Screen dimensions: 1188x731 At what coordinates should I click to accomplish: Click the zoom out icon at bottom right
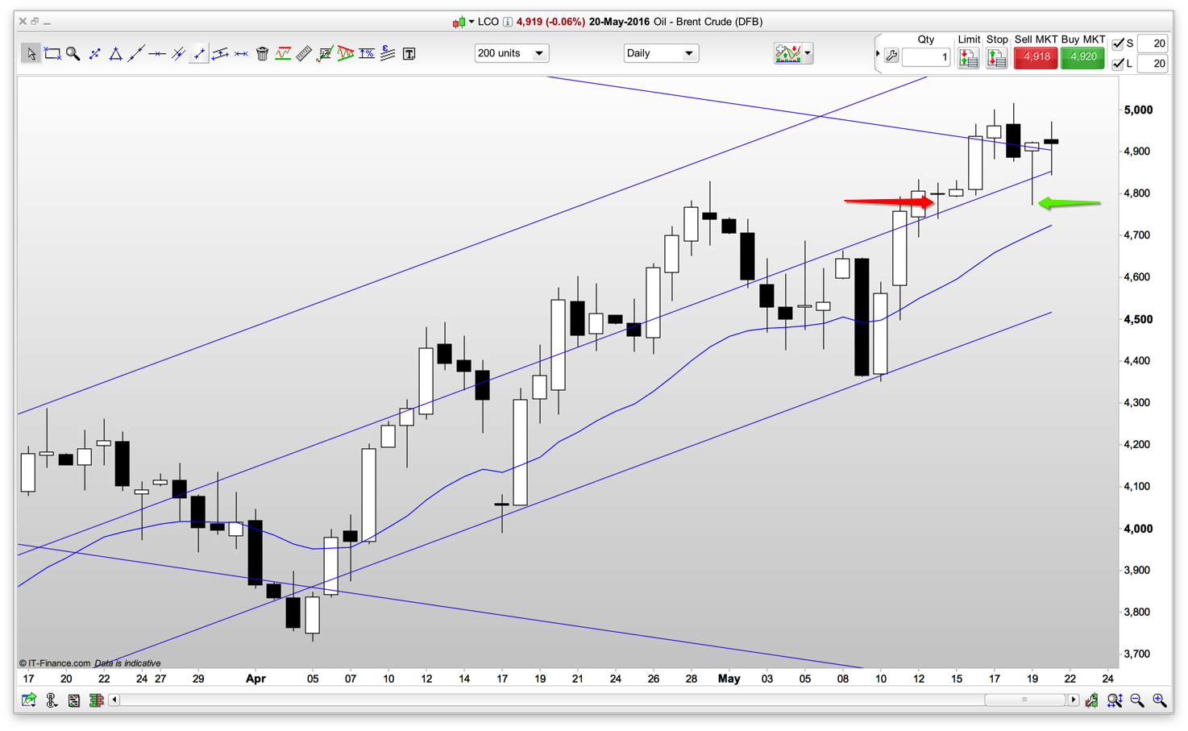[1137, 700]
